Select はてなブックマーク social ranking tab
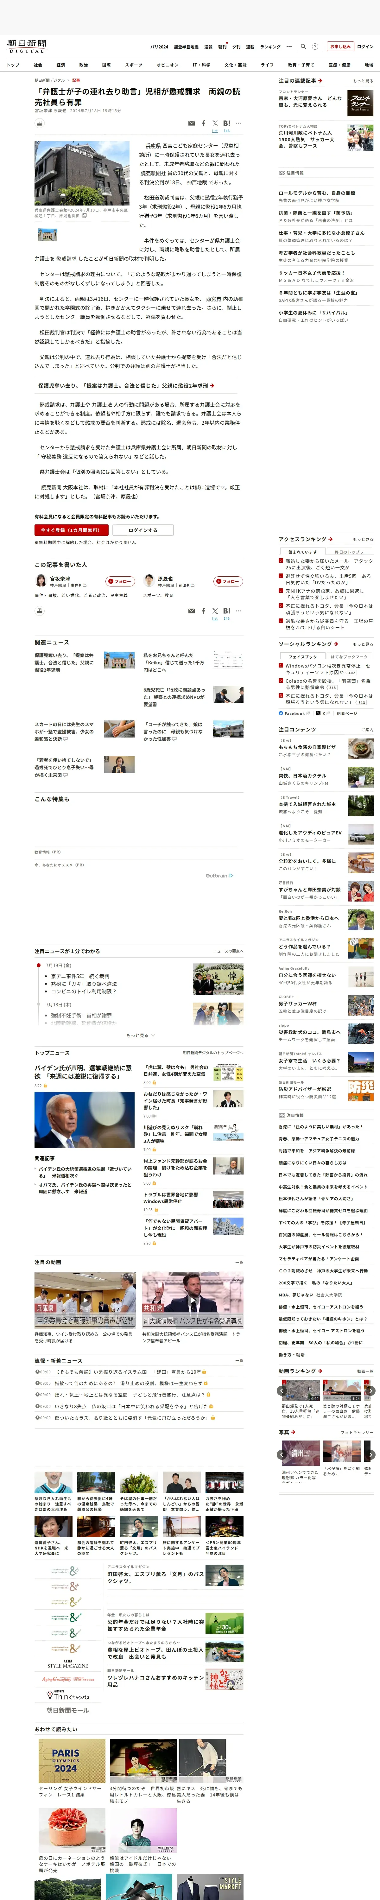Screen dimensions: 380x1900 349,656
